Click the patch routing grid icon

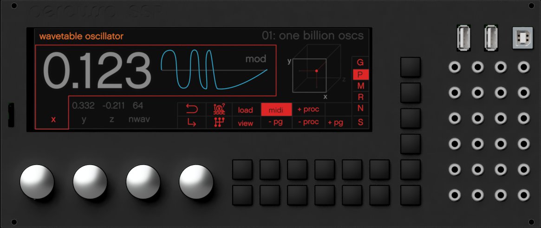pyautogui.click(x=218, y=123)
